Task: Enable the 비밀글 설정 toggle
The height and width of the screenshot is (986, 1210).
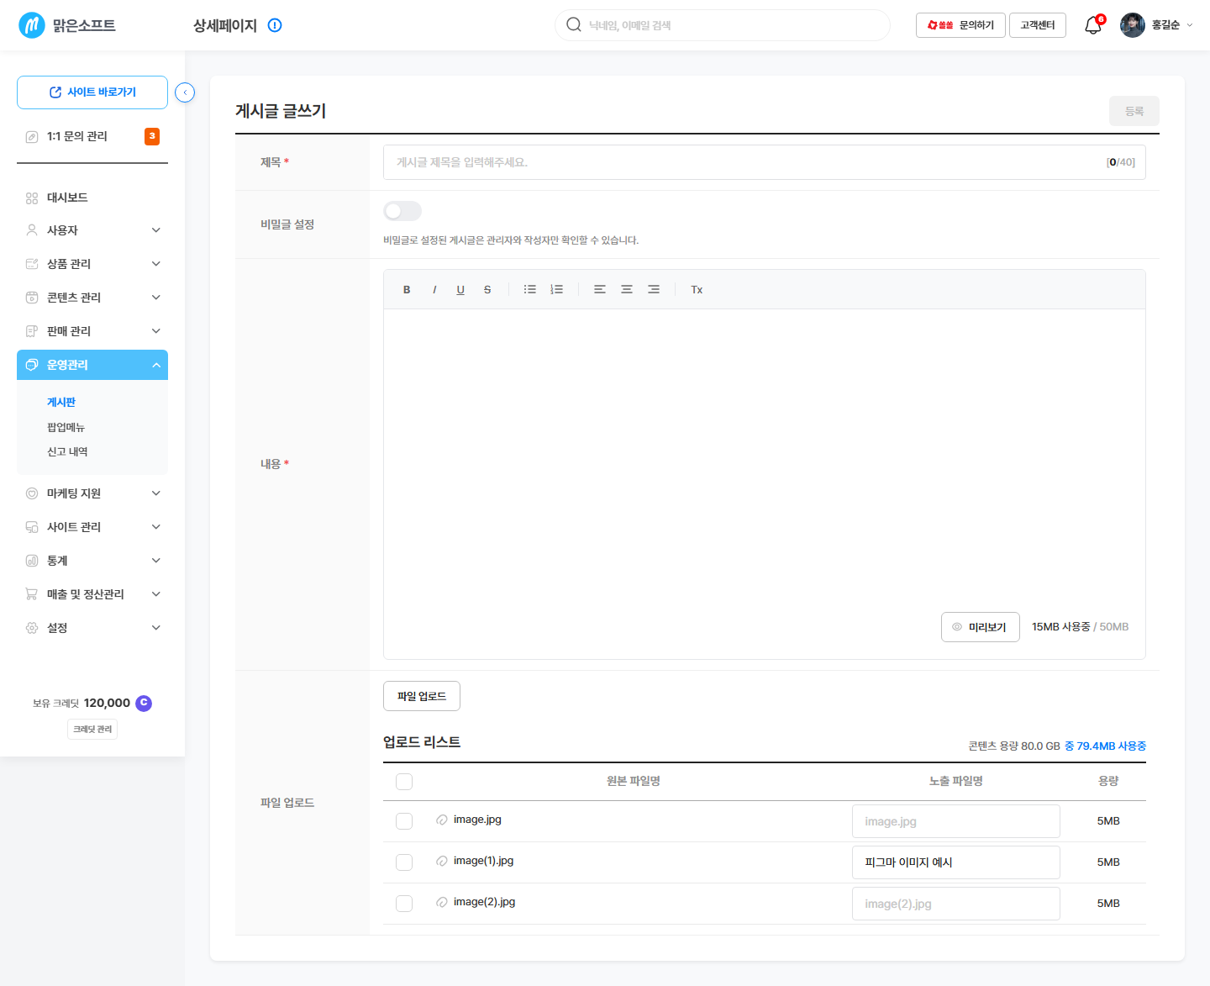Action: pyautogui.click(x=402, y=211)
